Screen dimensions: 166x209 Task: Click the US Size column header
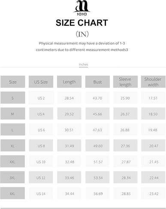41,82
